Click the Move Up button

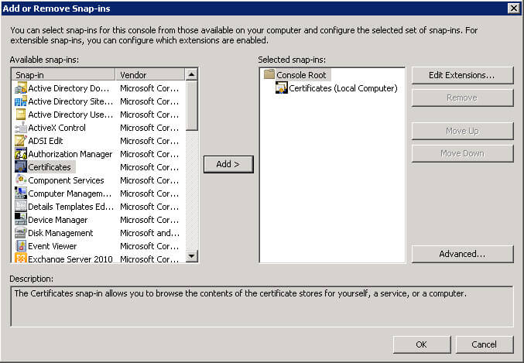(x=462, y=131)
